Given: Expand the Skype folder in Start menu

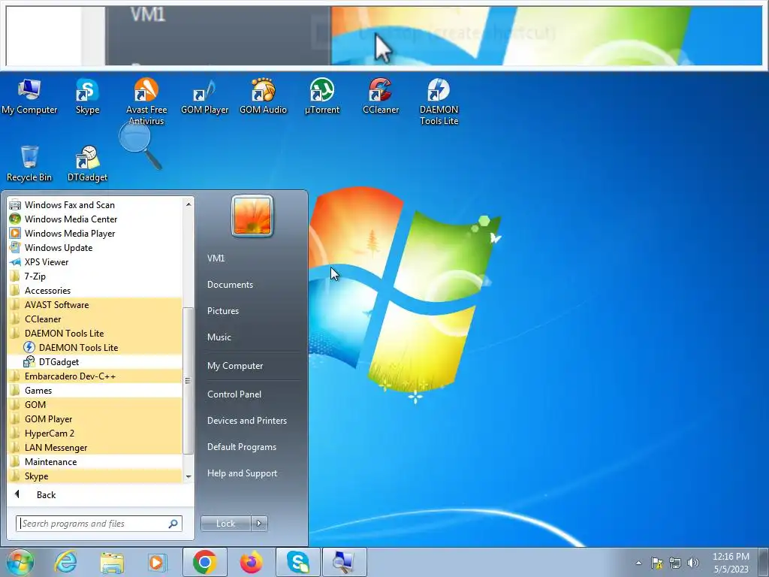Looking at the screenshot, I should click(95, 476).
